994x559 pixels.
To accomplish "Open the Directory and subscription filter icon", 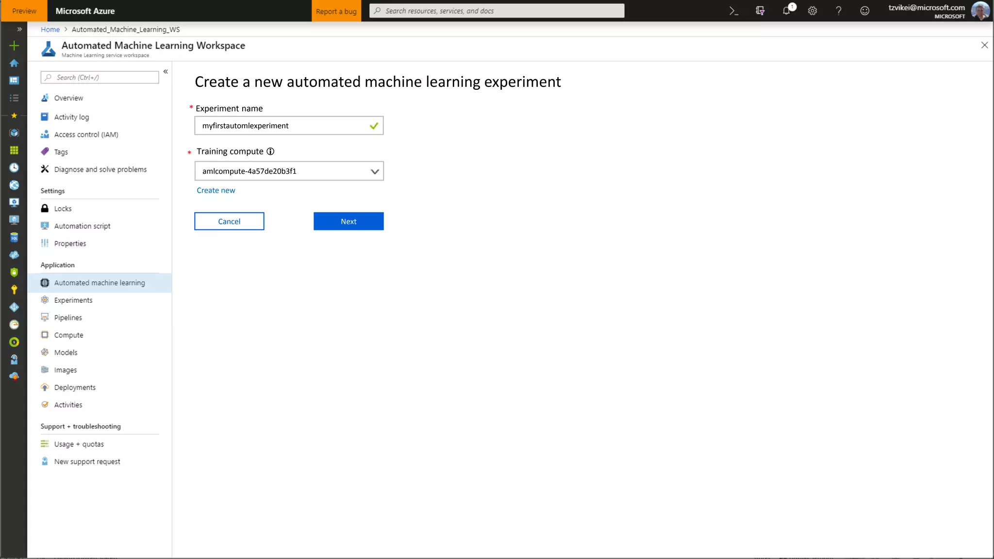I will click(x=760, y=11).
